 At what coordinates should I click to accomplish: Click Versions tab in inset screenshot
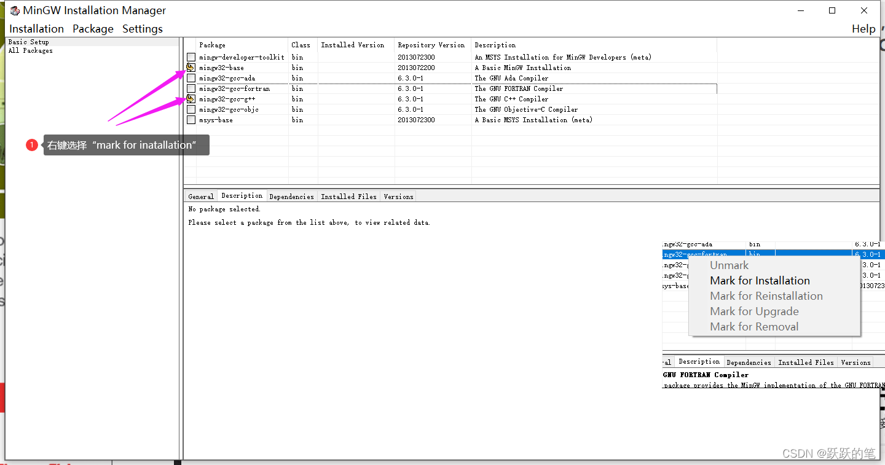click(855, 362)
